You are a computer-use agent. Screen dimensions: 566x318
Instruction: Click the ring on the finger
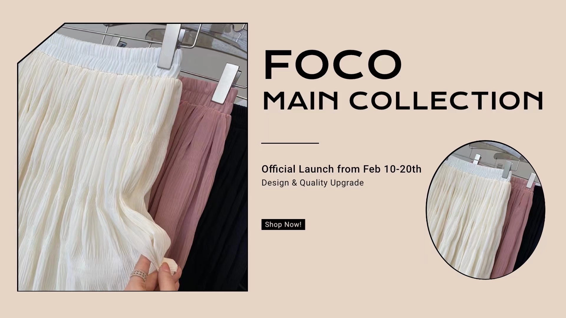(140, 275)
